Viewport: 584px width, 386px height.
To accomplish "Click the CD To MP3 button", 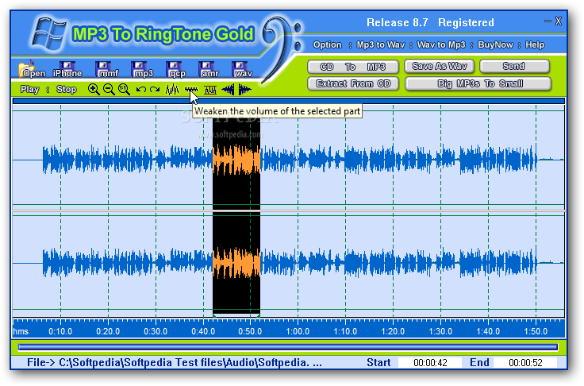I will pyautogui.click(x=353, y=67).
